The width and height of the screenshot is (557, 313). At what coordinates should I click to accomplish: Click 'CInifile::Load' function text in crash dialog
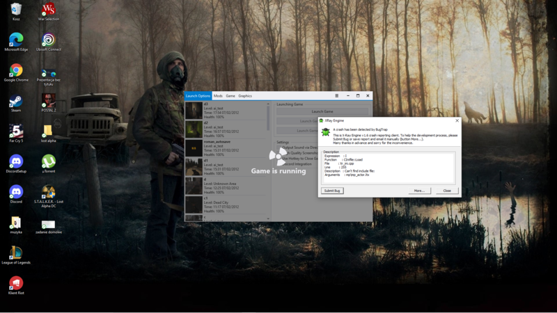353,160
